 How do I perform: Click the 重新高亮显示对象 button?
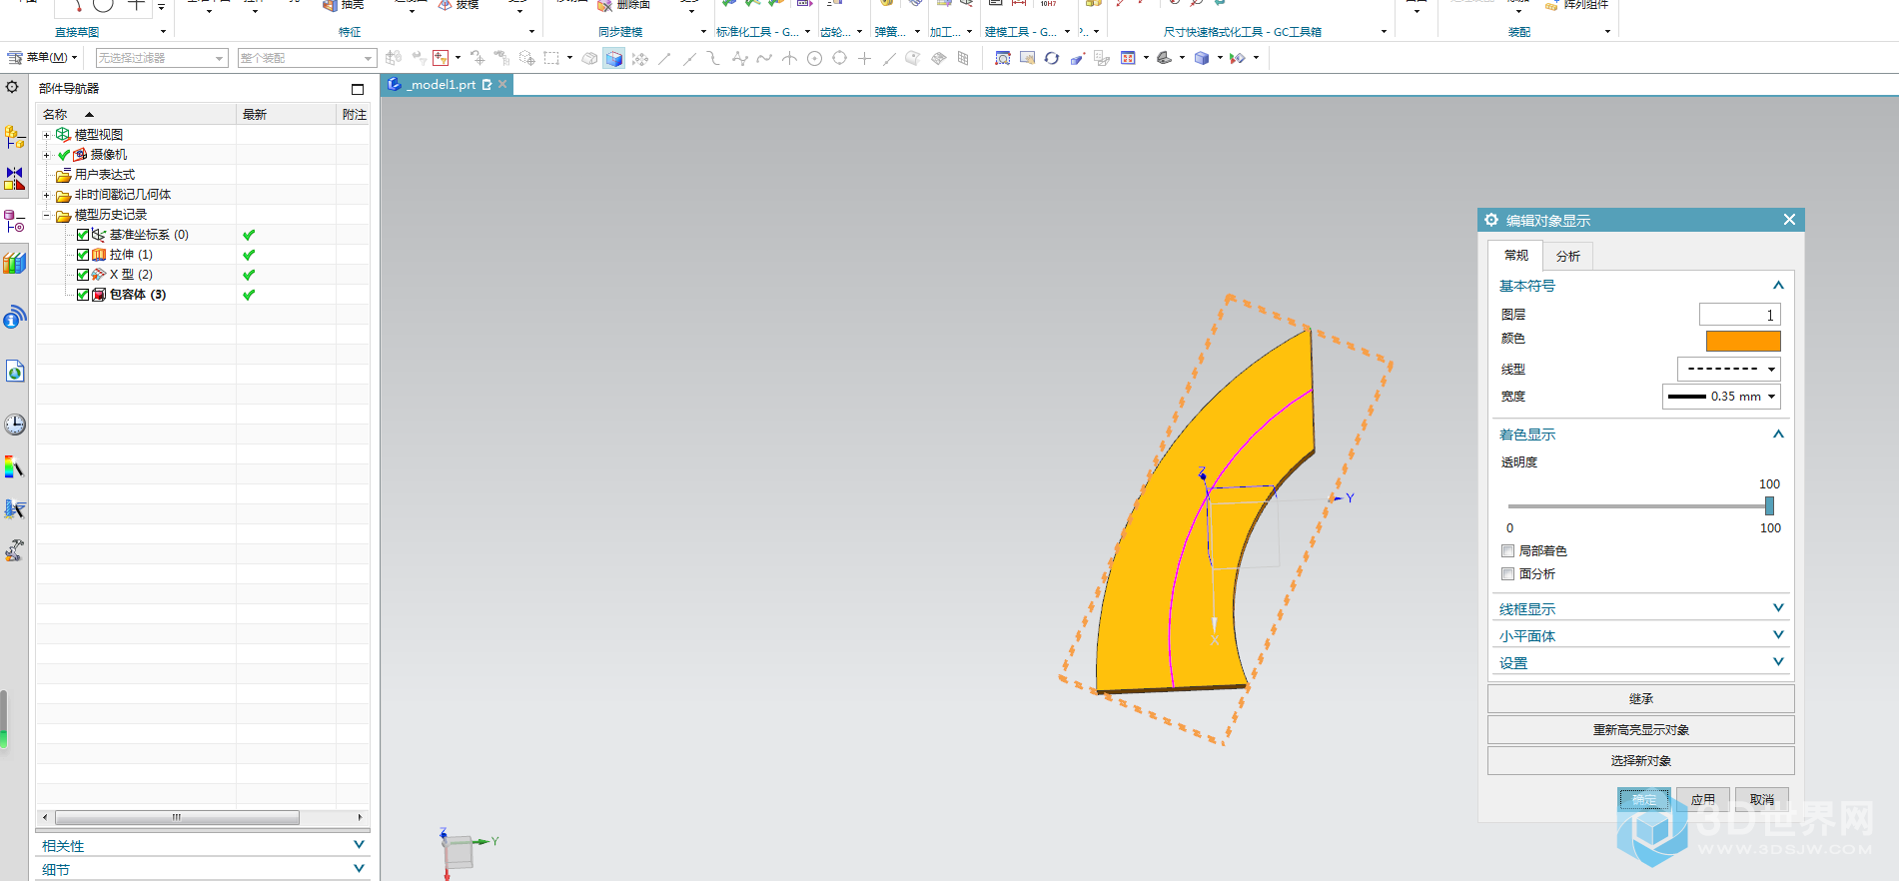tap(1641, 729)
